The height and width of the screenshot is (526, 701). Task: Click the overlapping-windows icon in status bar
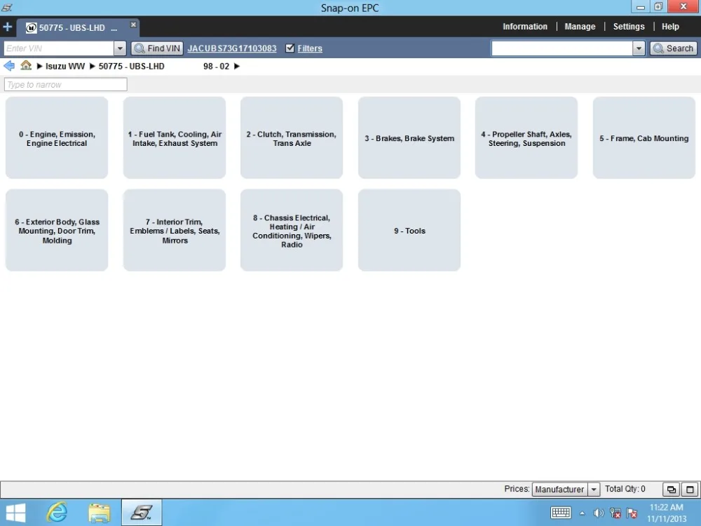pyautogui.click(x=671, y=490)
